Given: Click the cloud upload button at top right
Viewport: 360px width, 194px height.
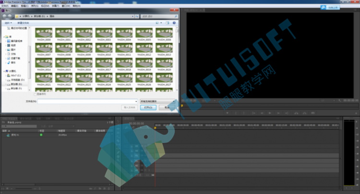Looking at the screenshot, I should (x=330, y=8).
